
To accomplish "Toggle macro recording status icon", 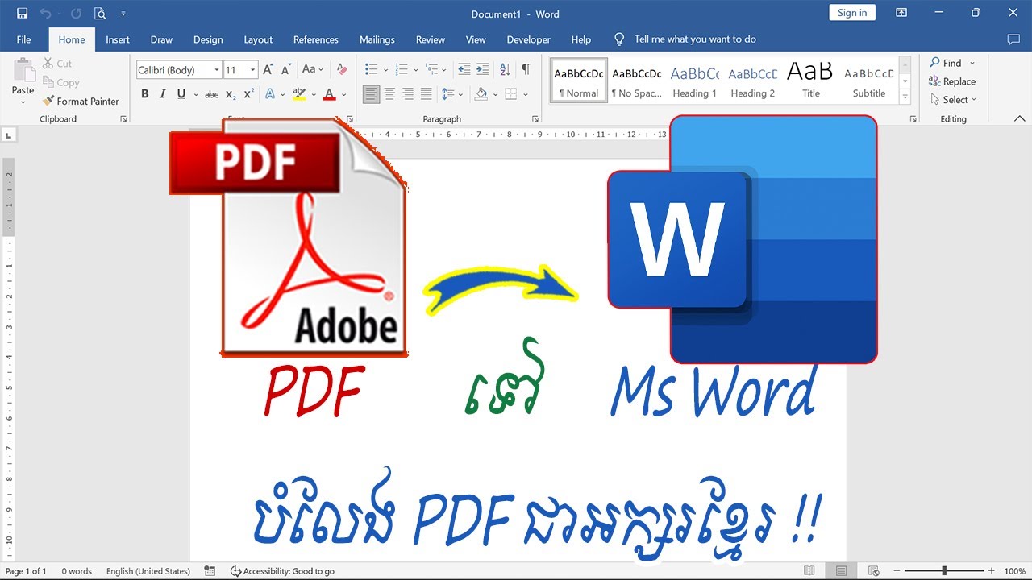I will (210, 571).
